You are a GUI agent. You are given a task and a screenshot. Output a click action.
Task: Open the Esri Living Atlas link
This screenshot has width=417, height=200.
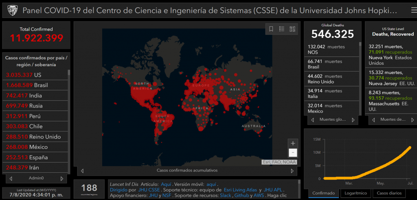click(240, 190)
